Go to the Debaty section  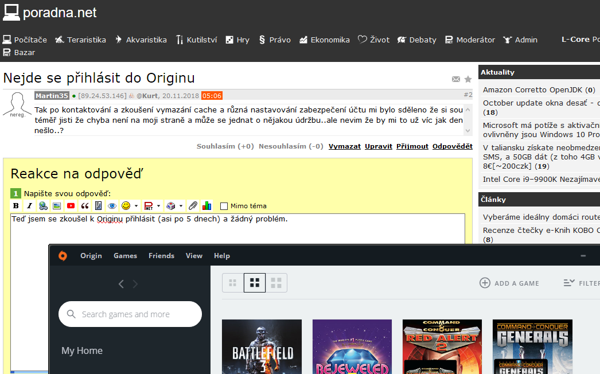pyautogui.click(x=416, y=40)
